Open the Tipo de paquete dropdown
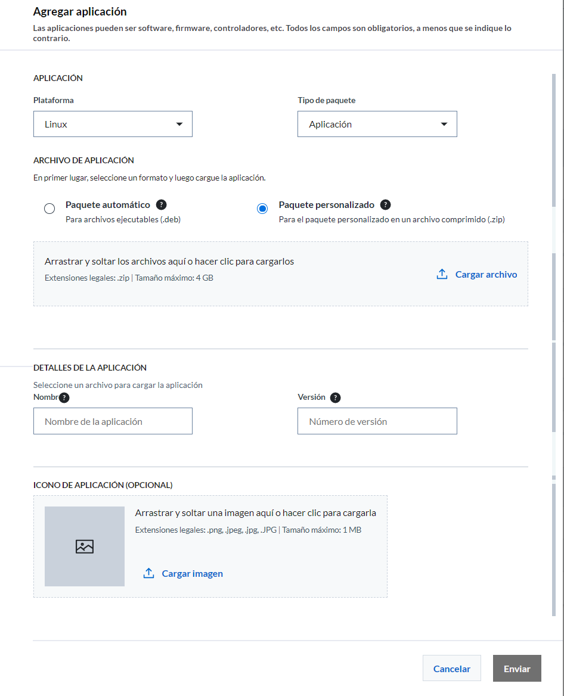The height and width of the screenshot is (696, 564). pos(377,124)
